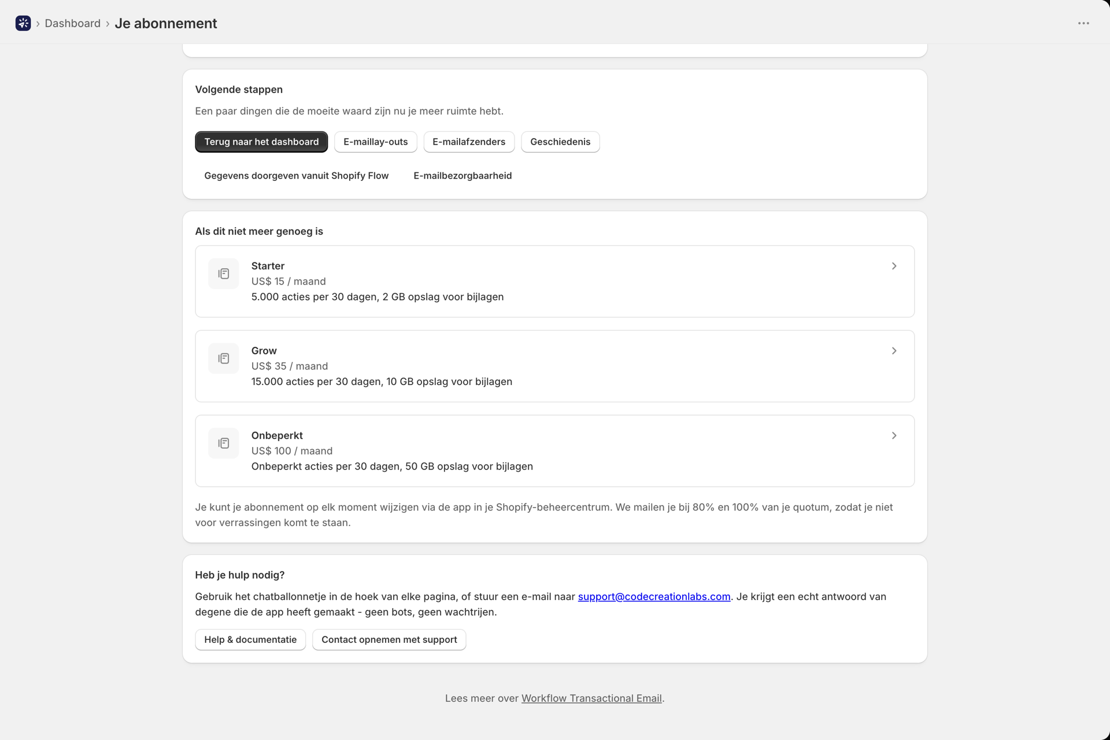Expand the Onbeperkt plan chevron arrow
The image size is (1110, 740).
coord(894,435)
